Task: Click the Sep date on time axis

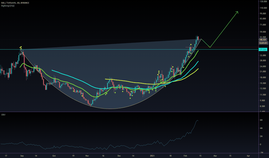Action: click(x=22, y=156)
